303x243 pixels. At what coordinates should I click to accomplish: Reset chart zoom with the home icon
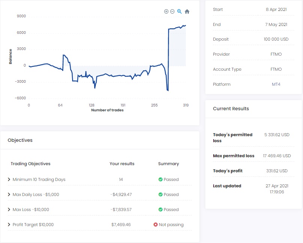[x=187, y=12]
